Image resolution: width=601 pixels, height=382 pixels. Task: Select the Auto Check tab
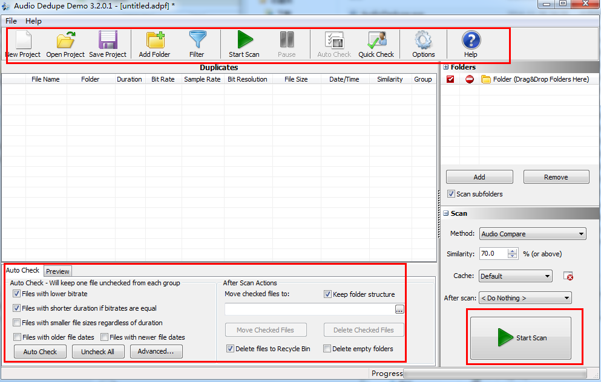(x=22, y=270)
